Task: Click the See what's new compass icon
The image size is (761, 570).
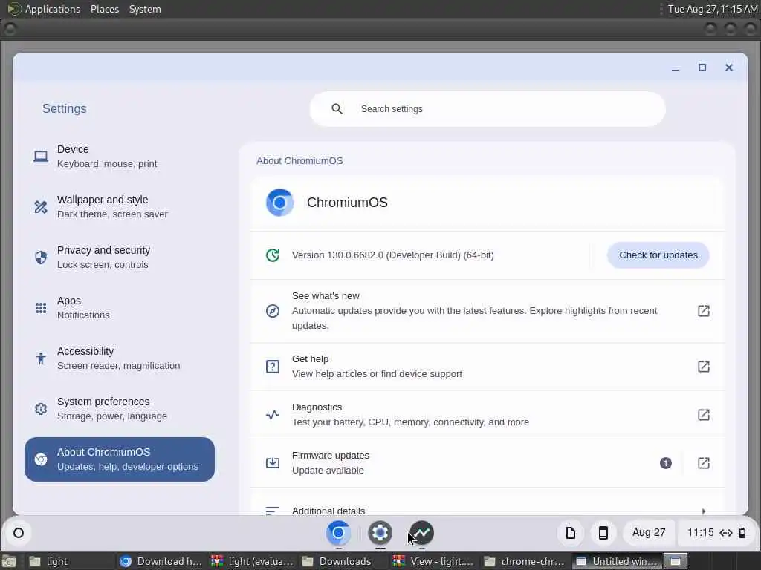Action: pyautogui.click(x=273, y=311)
